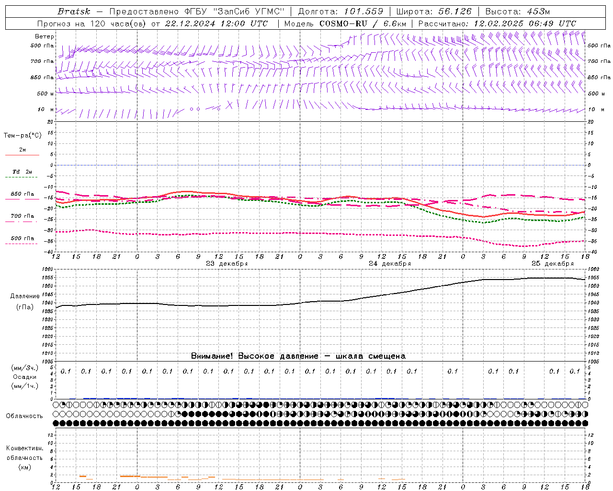Click the '500 гПа' temperature legend entry
This screenshot has height=491, width=613.
click(22, 238)
